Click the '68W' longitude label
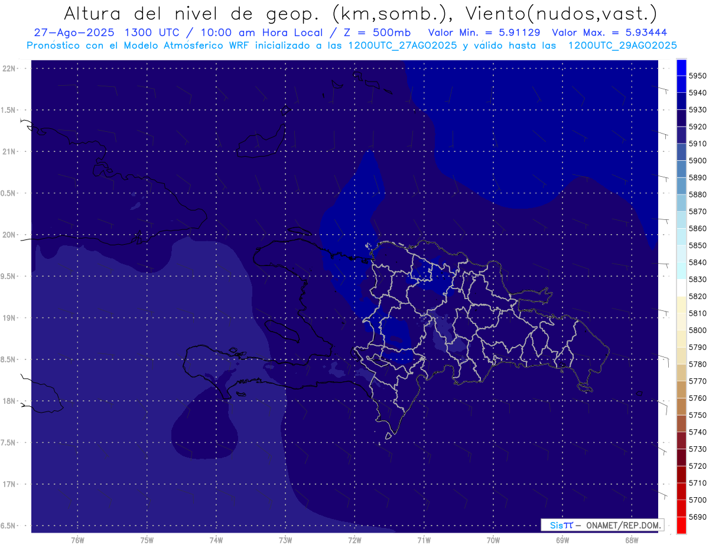Image resolution: width=709 pixels, height=548 pixels. tap(632, 540)
